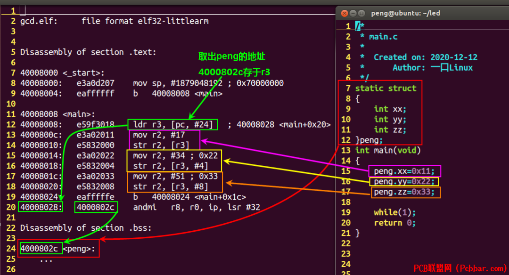509x275 pixels.
Task: Click 'andmi r8, r0, ip, lsr #32' instruction
Action: coord(197,207)
